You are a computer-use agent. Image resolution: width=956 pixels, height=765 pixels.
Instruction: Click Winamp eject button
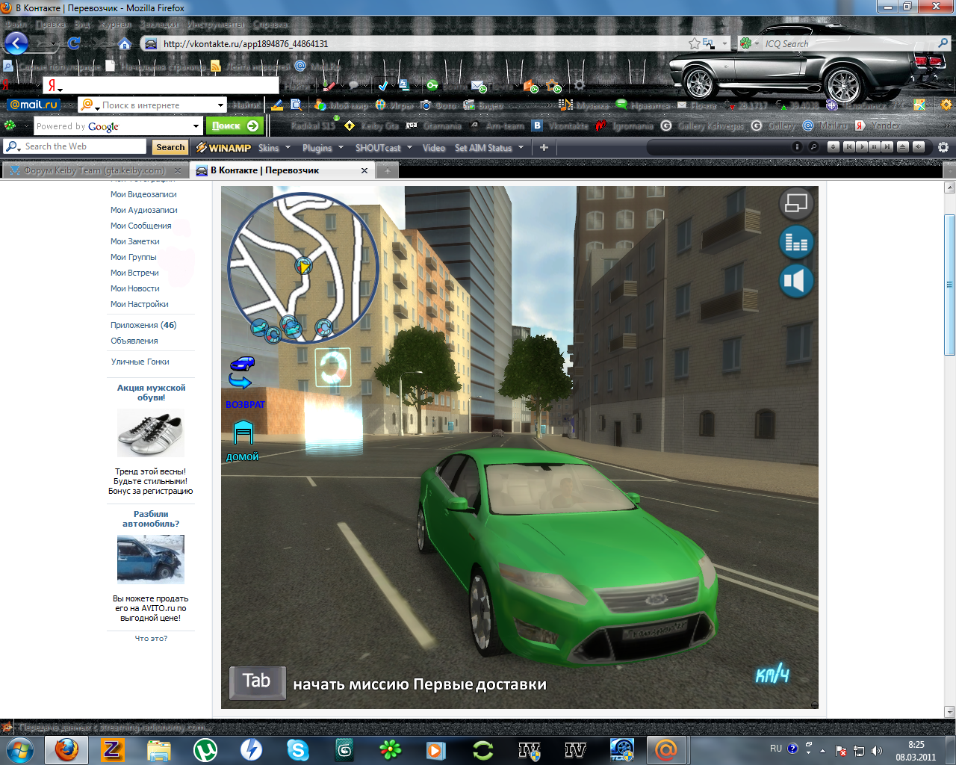click(x=903, y=147)
